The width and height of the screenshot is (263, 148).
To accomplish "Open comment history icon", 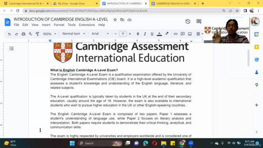I will tap(199, 21).
